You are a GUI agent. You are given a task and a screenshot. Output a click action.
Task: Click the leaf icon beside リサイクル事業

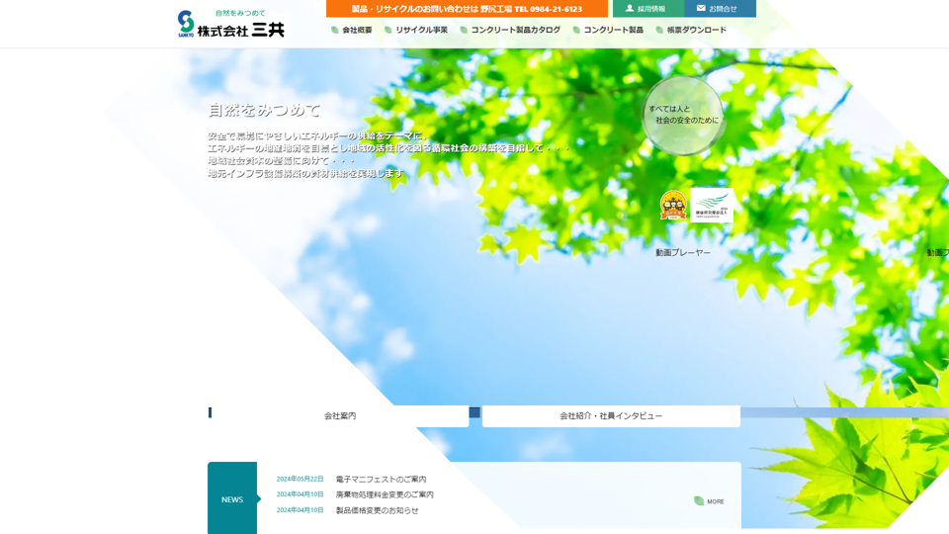388,31
